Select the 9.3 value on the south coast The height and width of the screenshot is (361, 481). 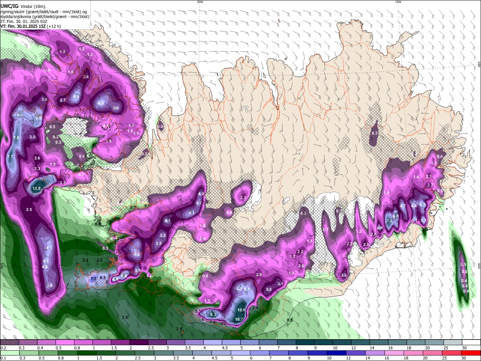pos(213,314)
